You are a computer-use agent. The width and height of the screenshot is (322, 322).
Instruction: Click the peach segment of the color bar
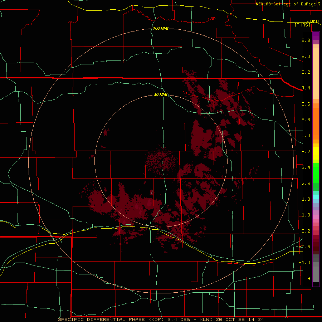pyautogui.click(x=316, y=73)
